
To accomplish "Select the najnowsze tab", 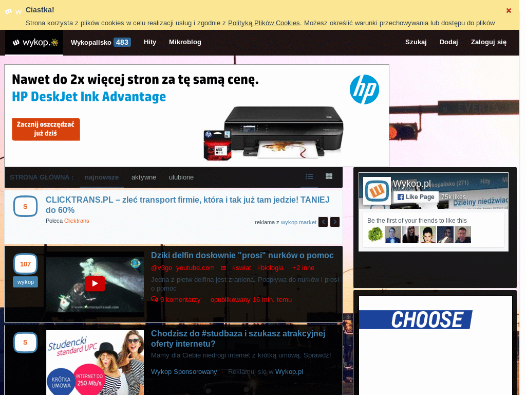I will pyautogui.click(x=102, y=177).
